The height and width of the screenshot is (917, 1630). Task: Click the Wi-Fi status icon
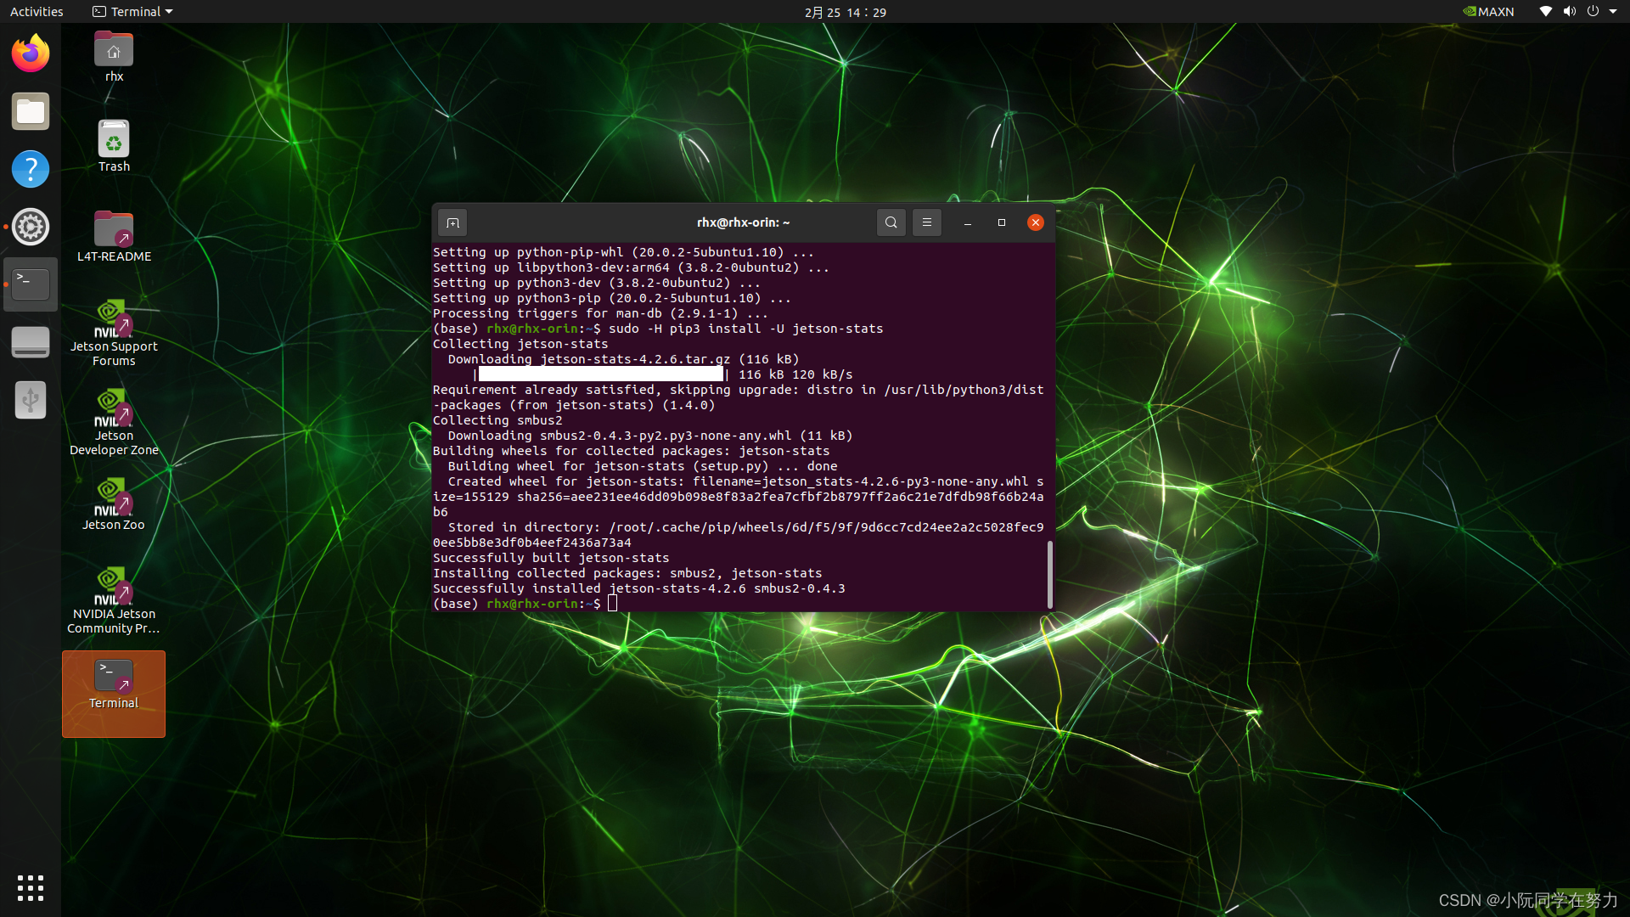click(x=1545, y=12)
